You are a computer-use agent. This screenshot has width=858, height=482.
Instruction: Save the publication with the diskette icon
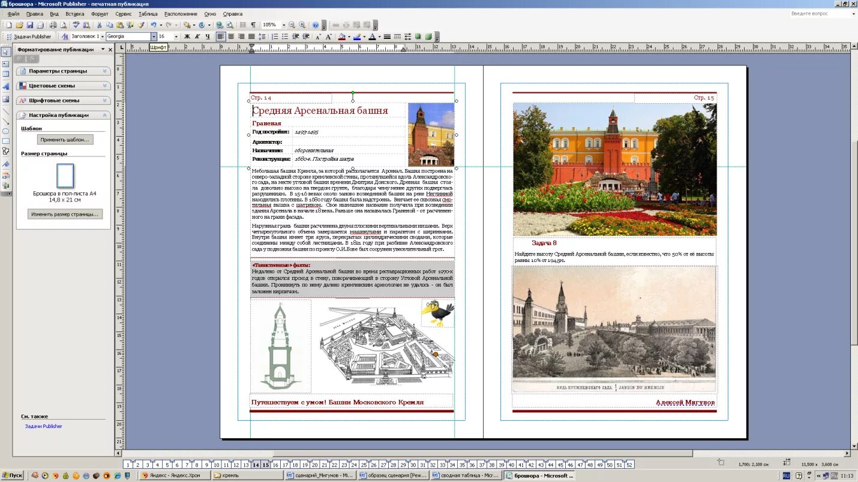tap(29, 25)
